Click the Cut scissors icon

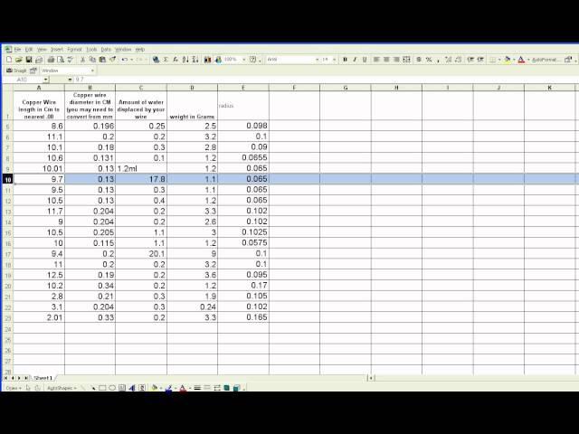[x=82, y=60]
